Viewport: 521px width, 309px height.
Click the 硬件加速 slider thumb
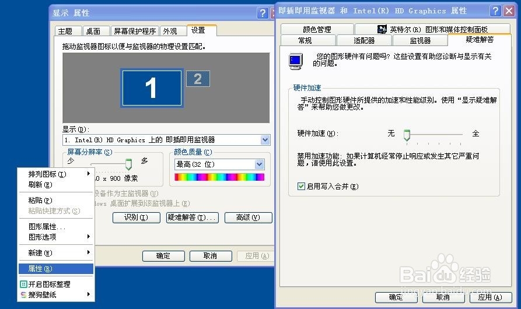click(x=407, y=135)
